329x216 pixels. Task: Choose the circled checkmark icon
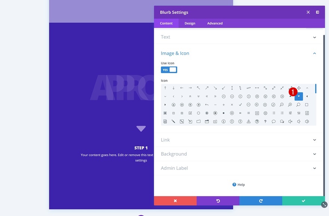point(273,105)
